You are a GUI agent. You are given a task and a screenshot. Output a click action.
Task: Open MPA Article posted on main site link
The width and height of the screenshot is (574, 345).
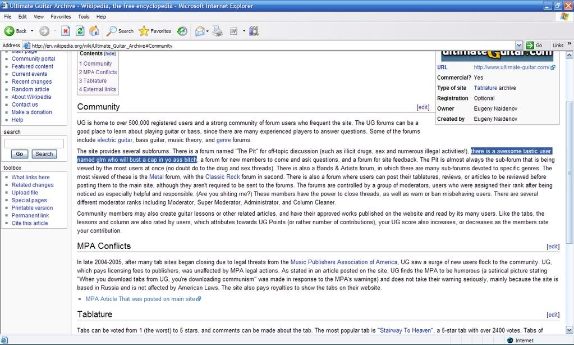[x=143, y=299]
